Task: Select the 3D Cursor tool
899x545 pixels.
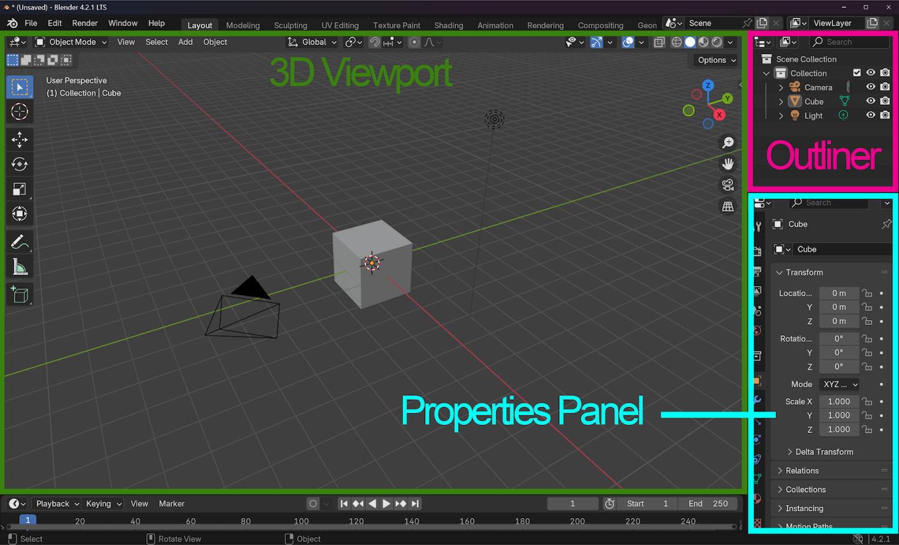Action: click(x=19, y=112)
